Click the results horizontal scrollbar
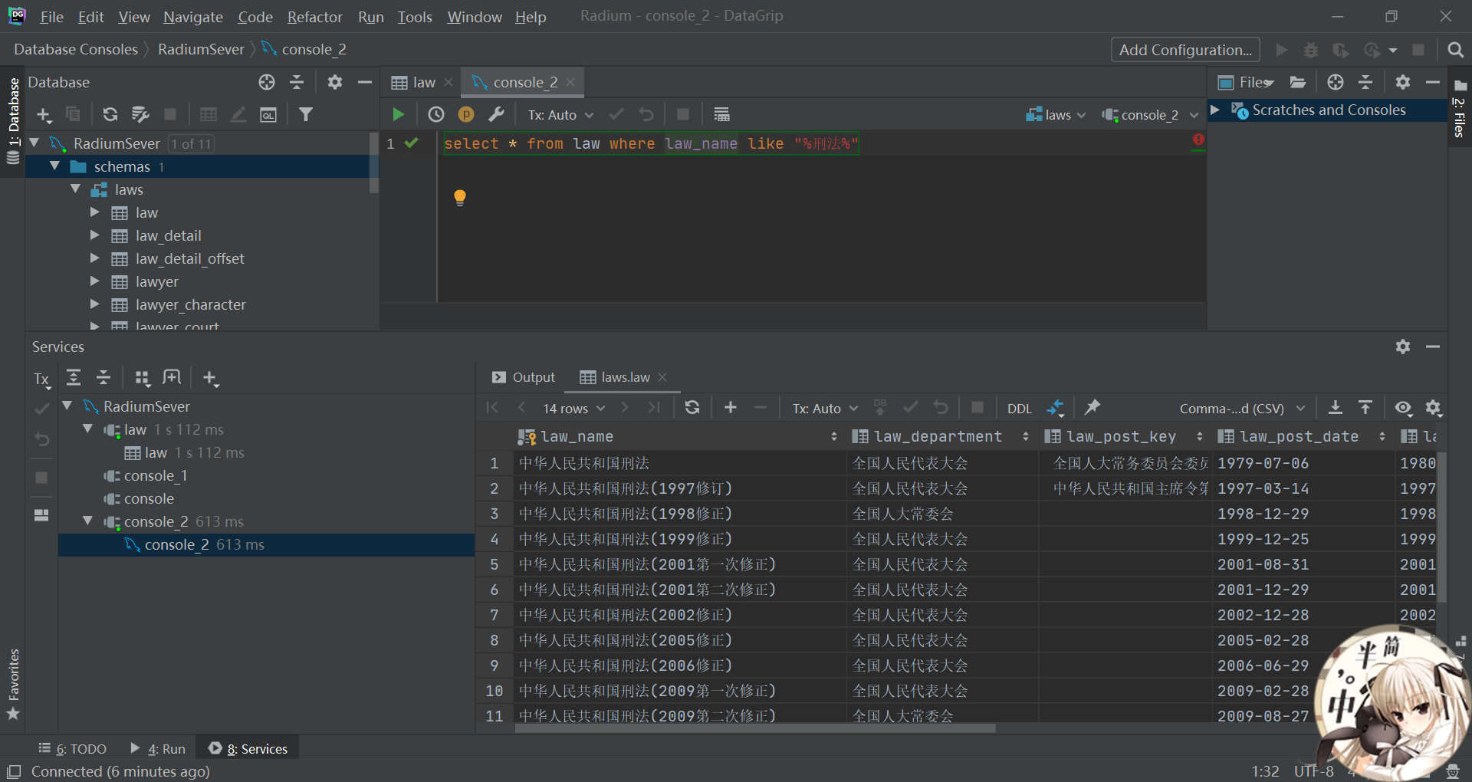1472x782 pixels. pos(755,728)
